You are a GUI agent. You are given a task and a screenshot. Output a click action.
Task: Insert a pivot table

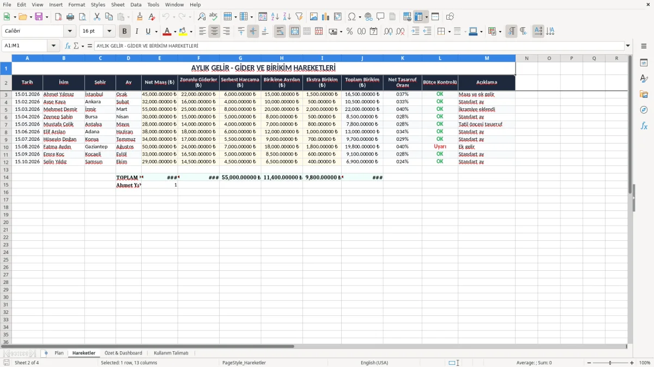tap(338, 17)
